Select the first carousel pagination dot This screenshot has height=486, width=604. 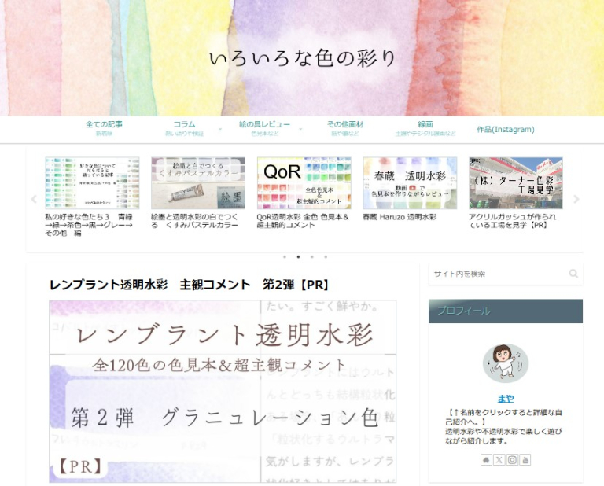click(x=284, y=256)
